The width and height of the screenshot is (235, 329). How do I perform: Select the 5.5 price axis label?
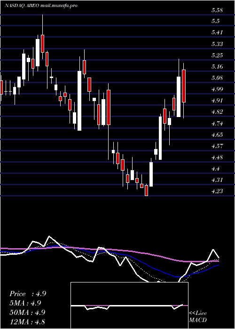(x=216, y=21)
